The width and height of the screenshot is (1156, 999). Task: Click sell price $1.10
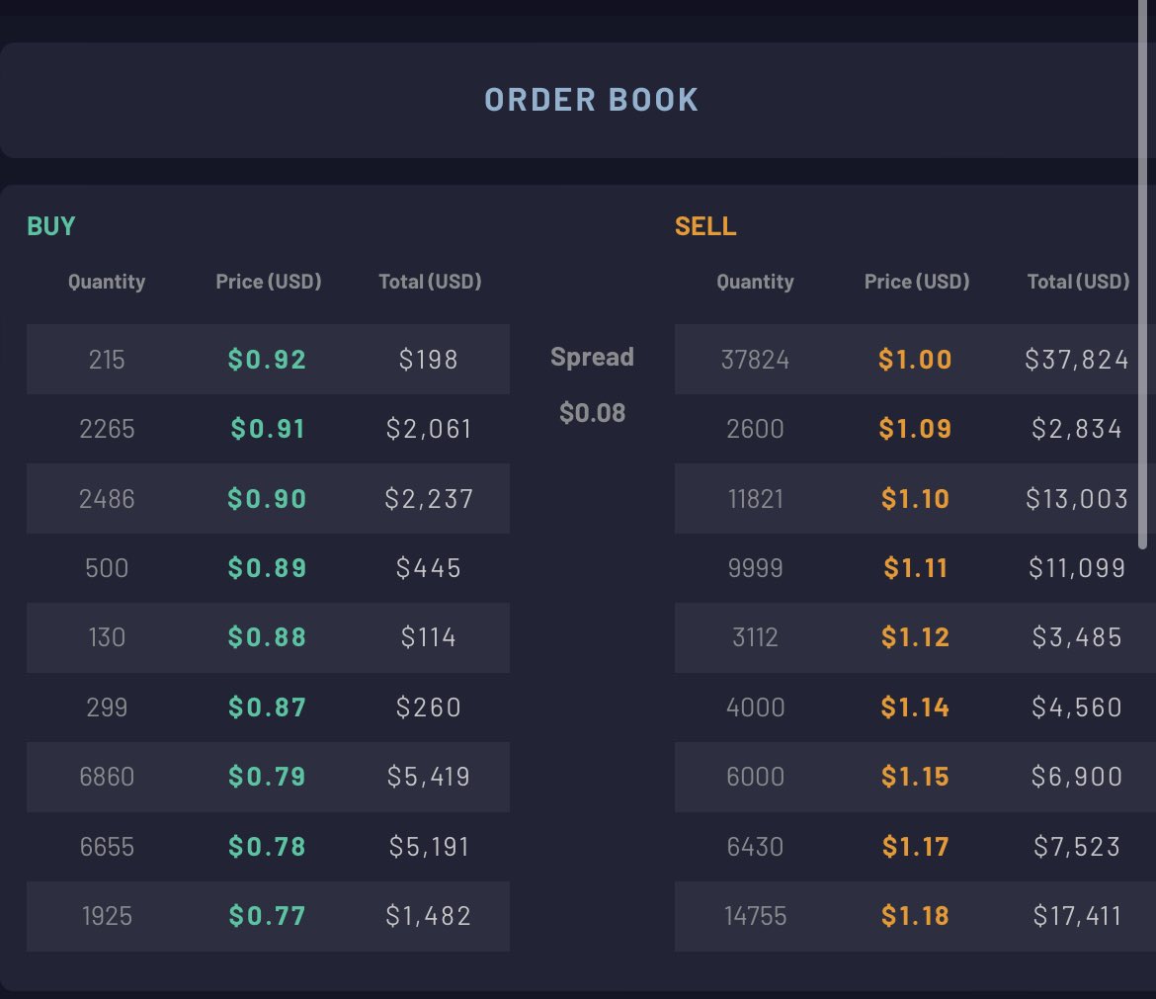coord(915,498)
